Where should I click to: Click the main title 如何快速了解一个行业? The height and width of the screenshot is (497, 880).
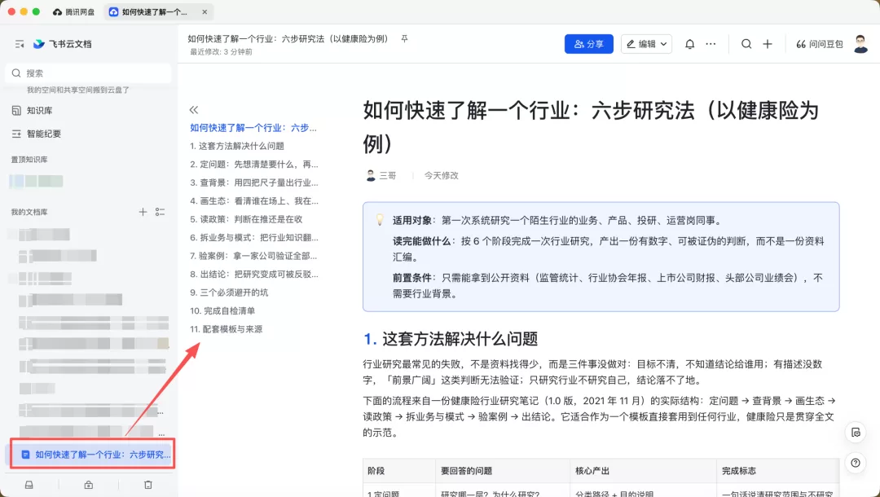[591, 127]
